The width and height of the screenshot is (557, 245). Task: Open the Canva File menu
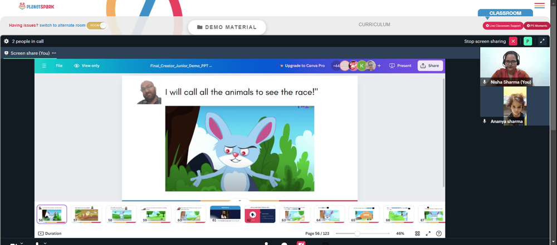(59, 66)
